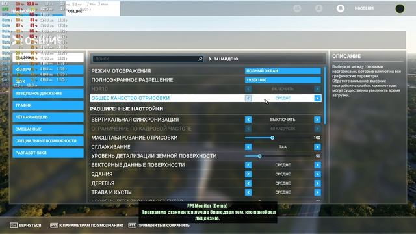Open Лётная модель category

click(48, 117)
